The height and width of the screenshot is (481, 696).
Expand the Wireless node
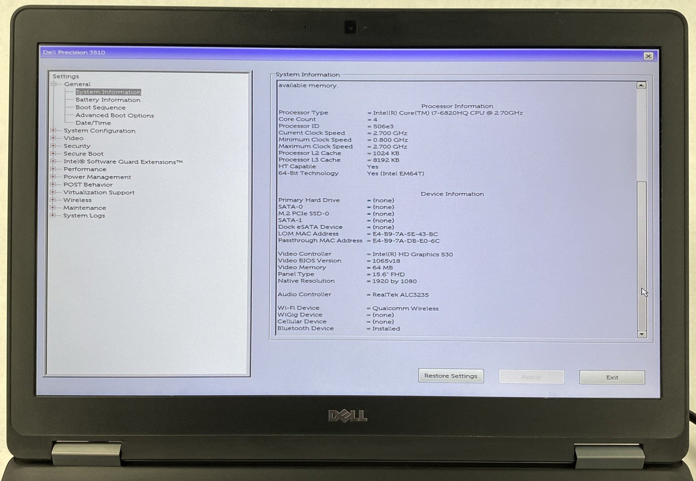53,200
